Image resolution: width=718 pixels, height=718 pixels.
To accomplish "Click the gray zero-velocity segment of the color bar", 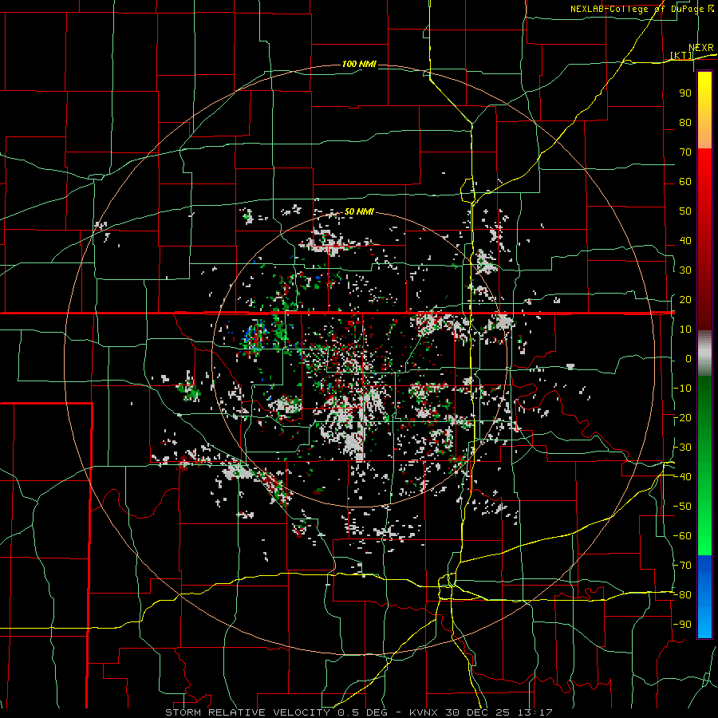I will tap(704, 353).
